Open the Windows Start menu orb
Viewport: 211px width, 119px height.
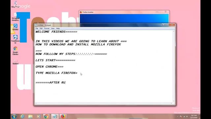point(14,116)
